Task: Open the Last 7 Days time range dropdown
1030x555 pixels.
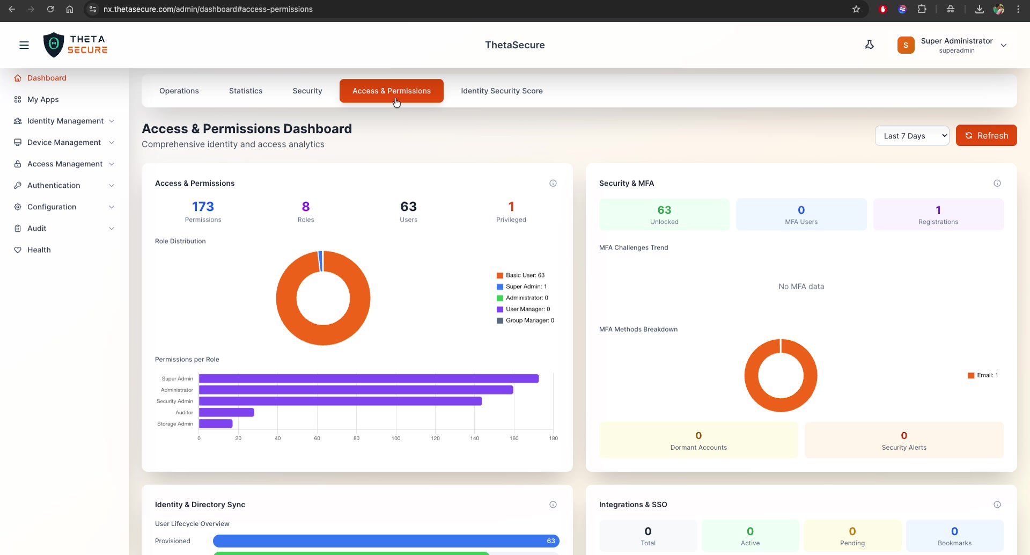Action: click(912, 135)
